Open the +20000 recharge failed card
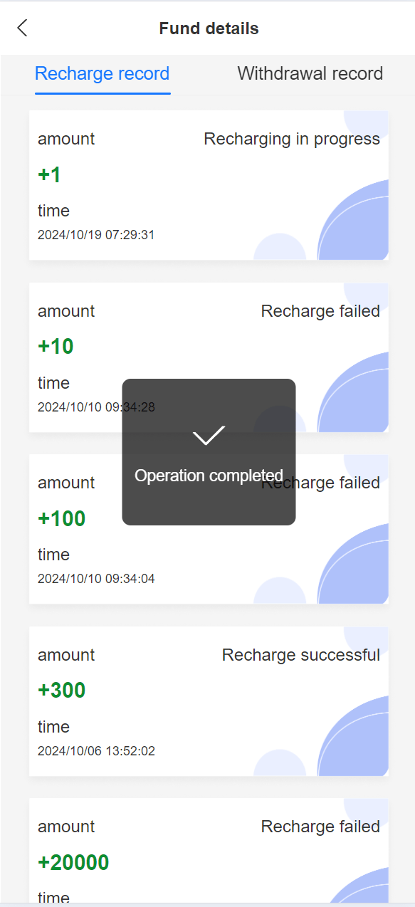Screen dimensions: 415x907 click(209, 851)
